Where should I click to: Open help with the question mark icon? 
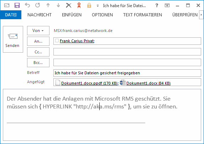click(x=157, y=5)
